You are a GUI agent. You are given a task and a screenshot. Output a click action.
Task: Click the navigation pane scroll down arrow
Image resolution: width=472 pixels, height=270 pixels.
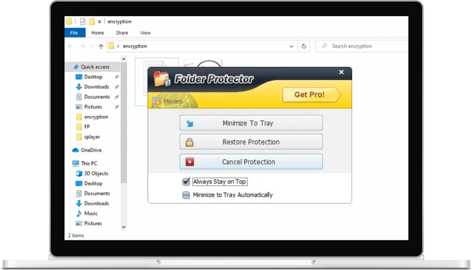(124, 227)
